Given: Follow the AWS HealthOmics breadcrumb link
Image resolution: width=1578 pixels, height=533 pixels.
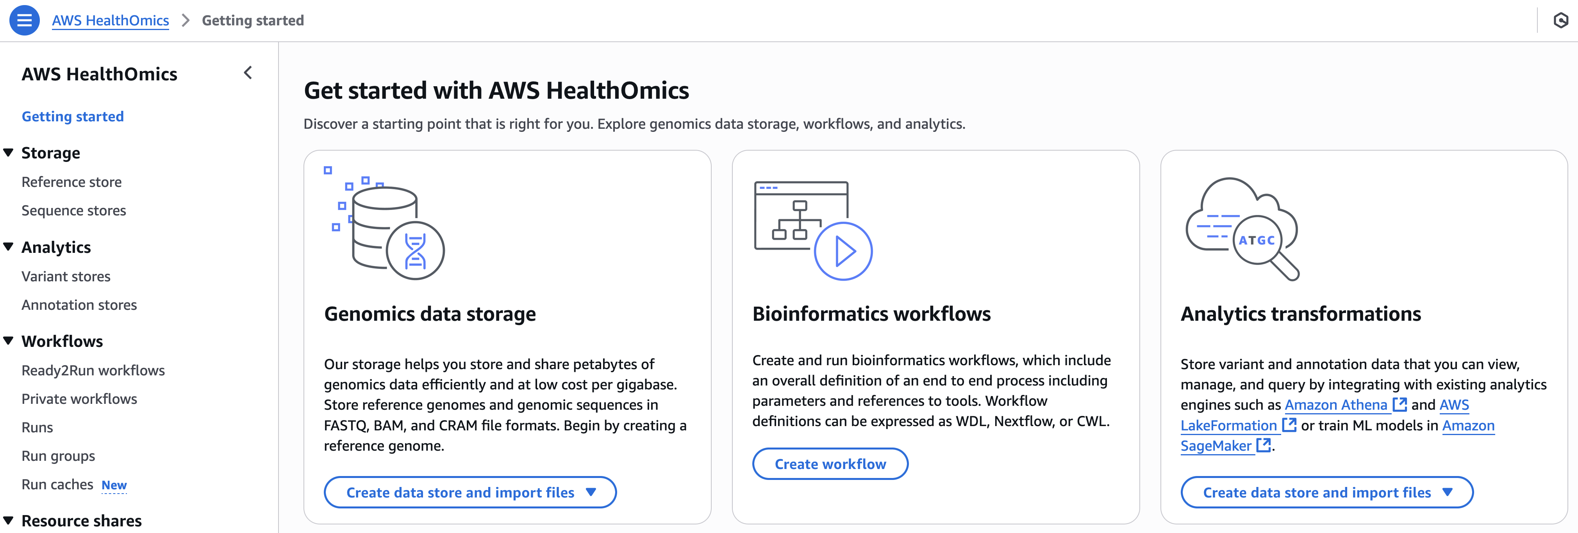Looking at the screenshot, I should (x=110, y=20).
